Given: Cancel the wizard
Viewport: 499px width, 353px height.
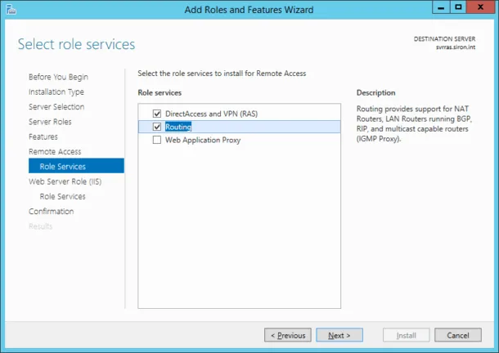Looking at the screenshot, I should point(458,335).
